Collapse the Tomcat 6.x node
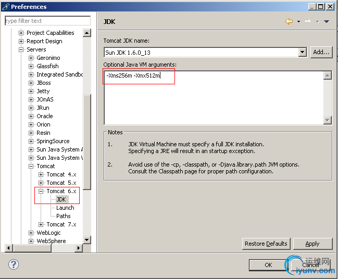Screen dimensions: 338x279 (x=41, y=191)
